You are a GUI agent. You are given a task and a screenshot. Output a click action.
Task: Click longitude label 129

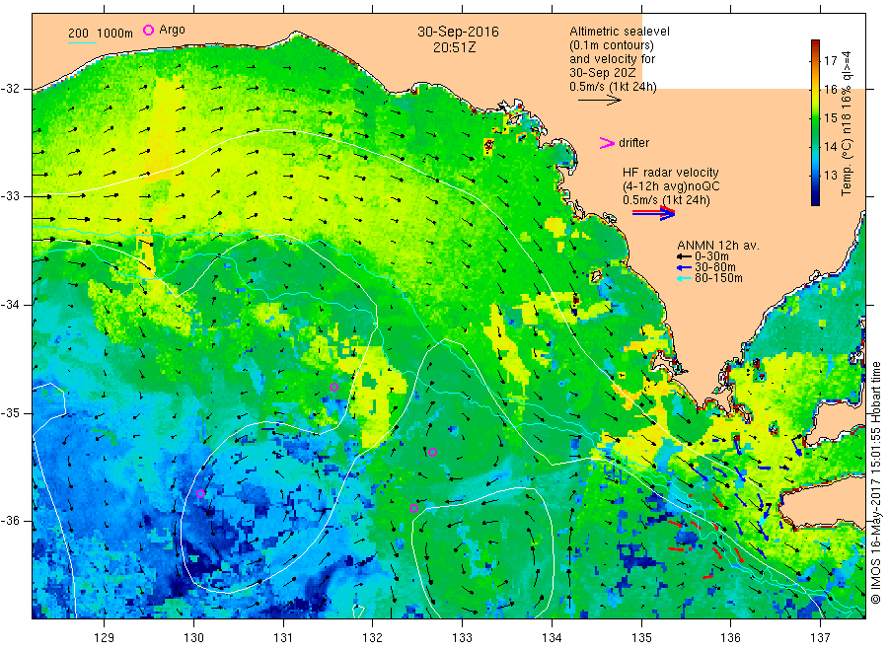pos(105,638)
